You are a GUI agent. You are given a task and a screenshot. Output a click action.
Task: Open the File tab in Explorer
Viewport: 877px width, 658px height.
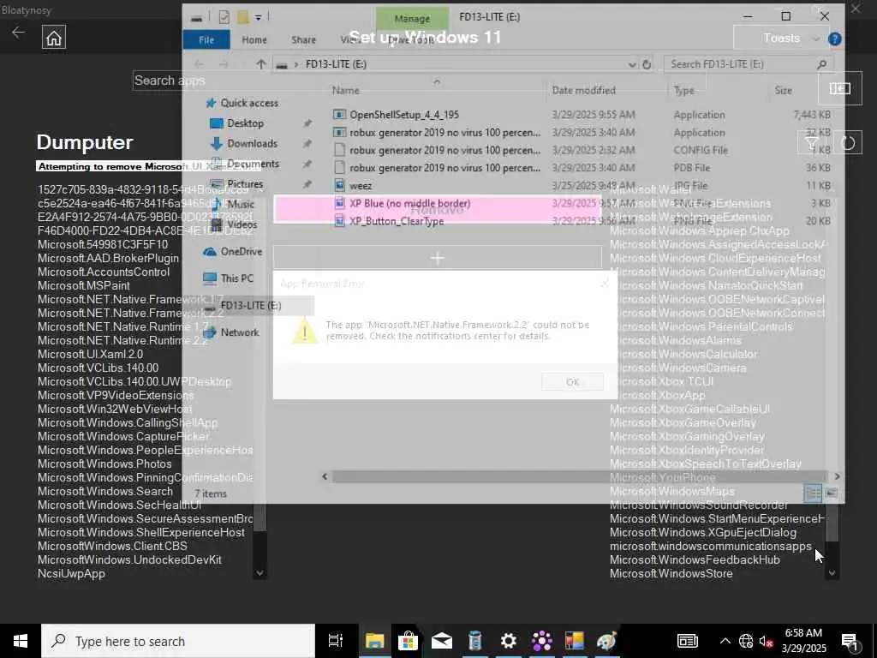[206, 39]
